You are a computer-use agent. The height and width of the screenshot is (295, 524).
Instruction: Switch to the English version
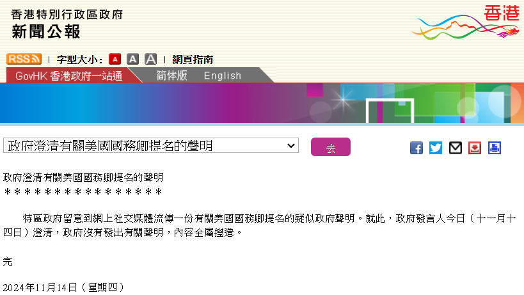222,76
